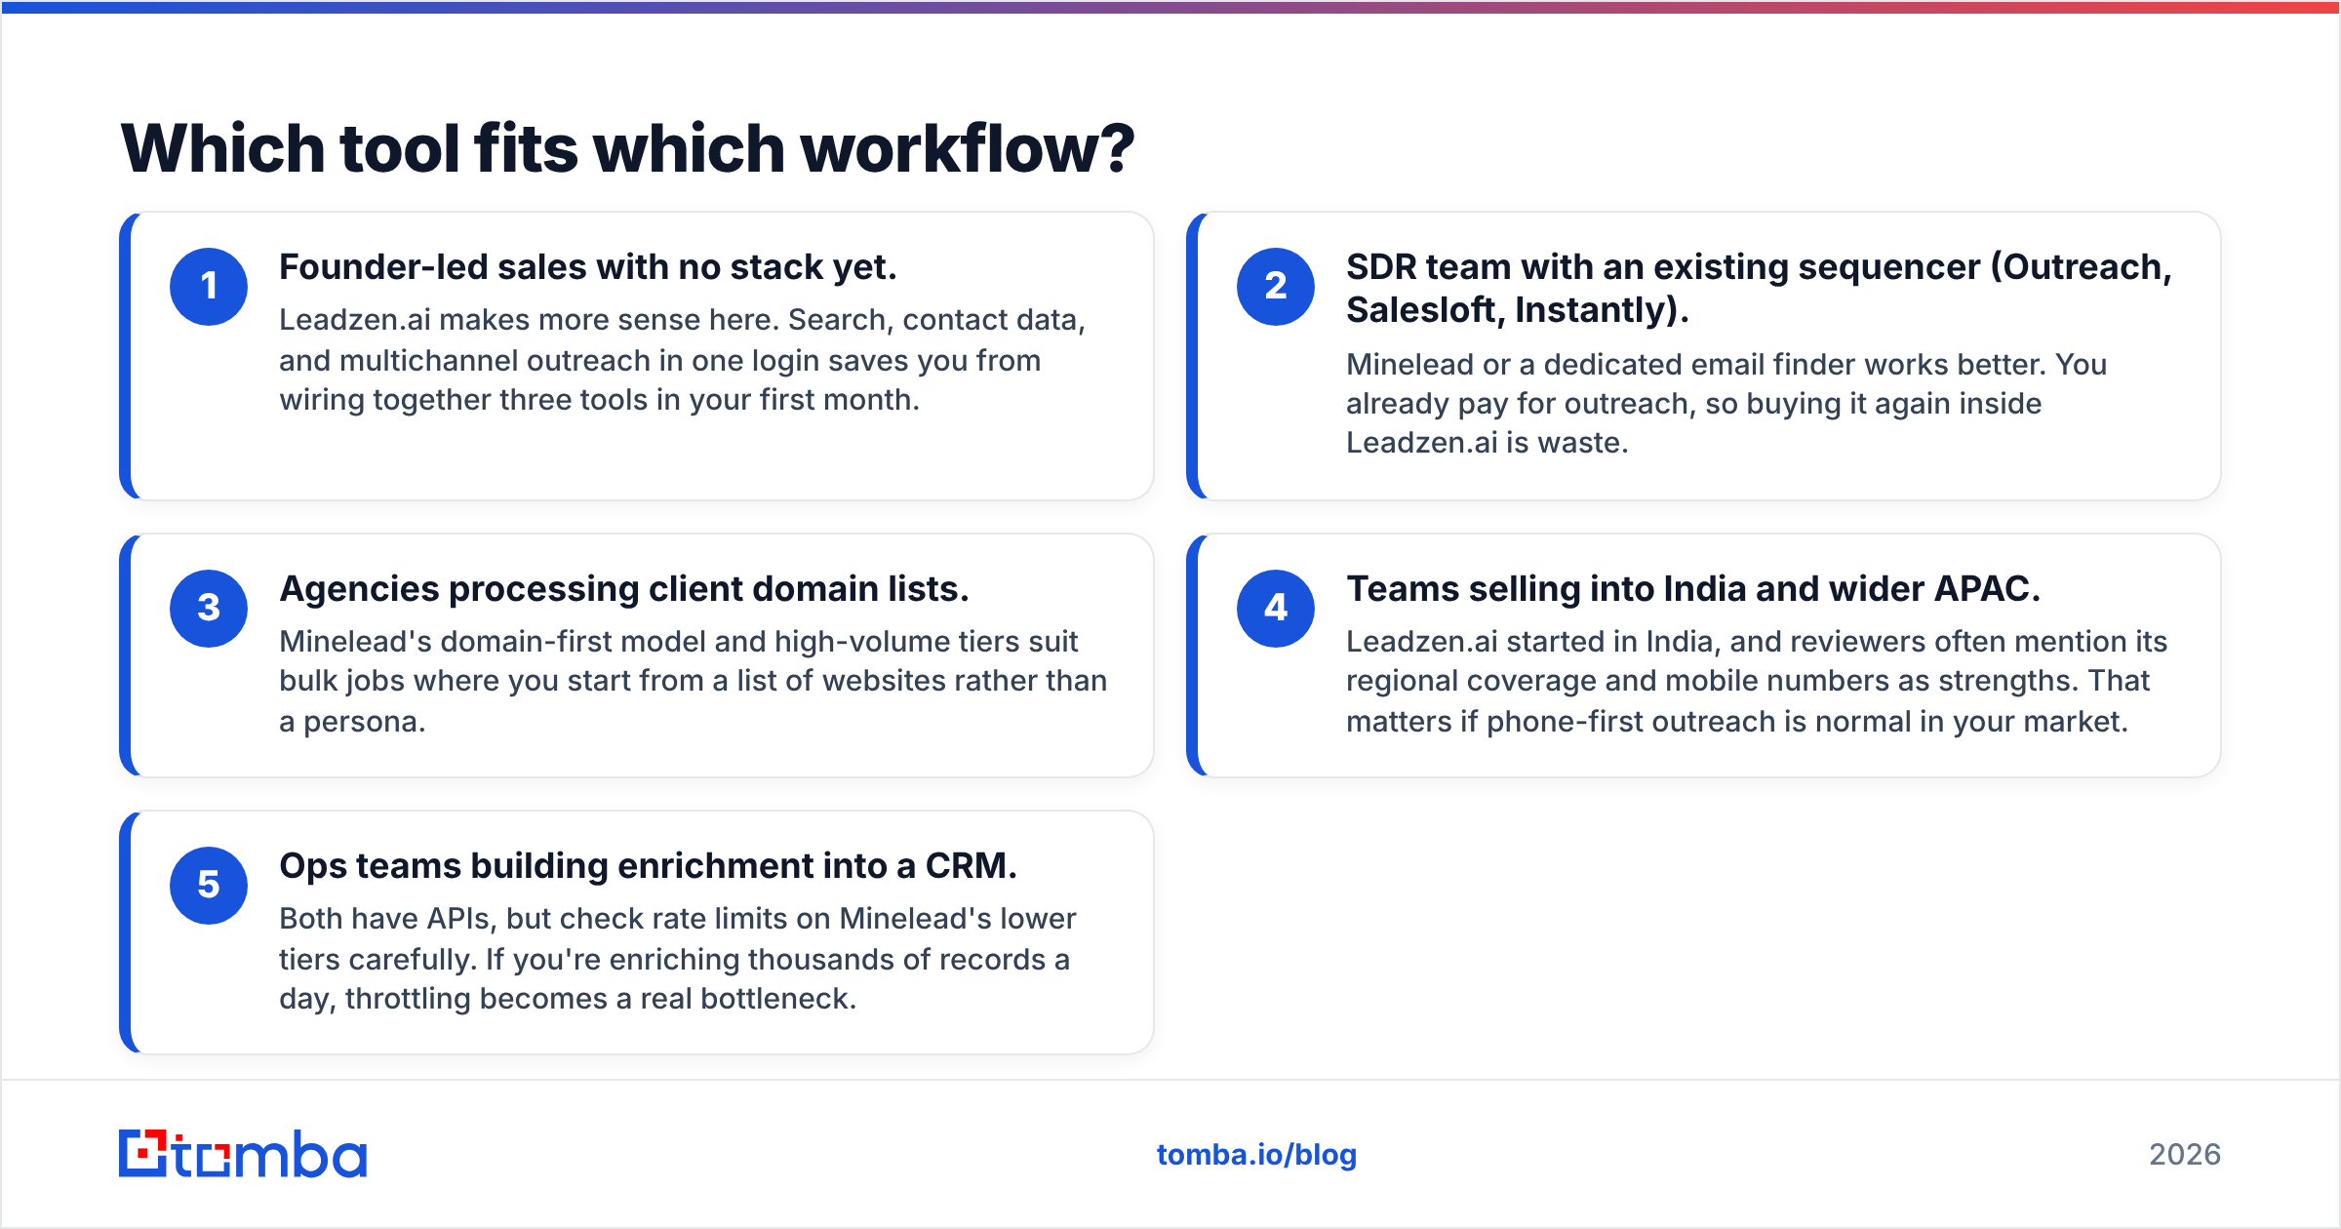Click the paragraph starting "Minelead's domain-first model"
The width and height of the screenshot is (2341, 1229).
pyautogui.click(x=694, y=681)
